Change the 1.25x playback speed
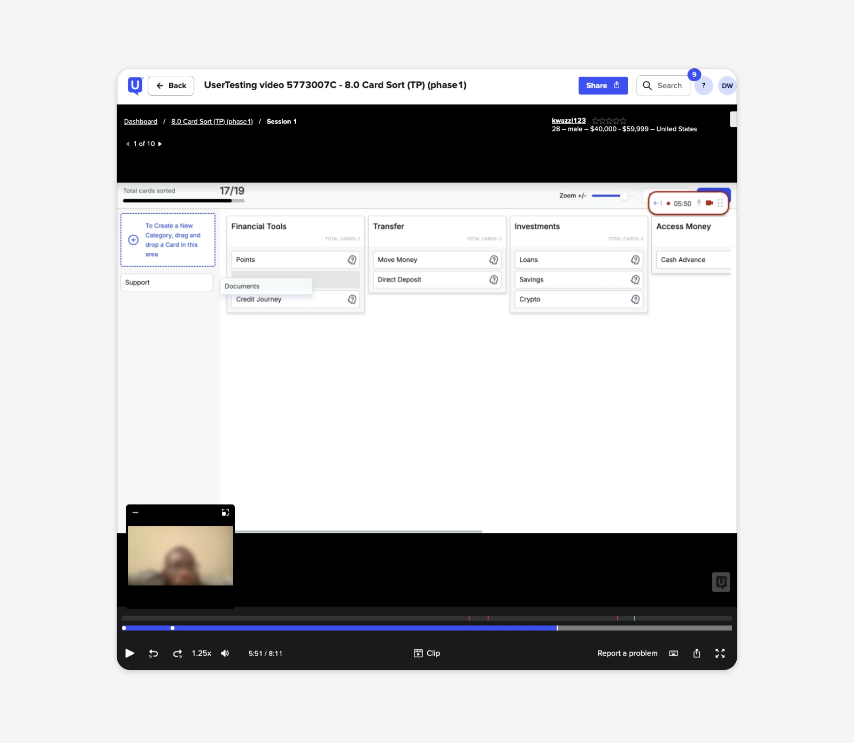 coord(201,653)
